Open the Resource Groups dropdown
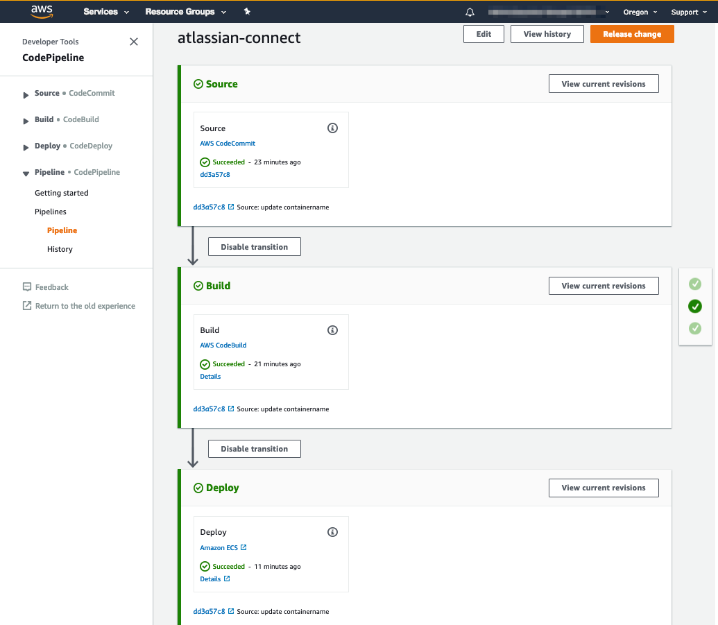This screenshot has height=625, width=718. click(x=185, y=12)
